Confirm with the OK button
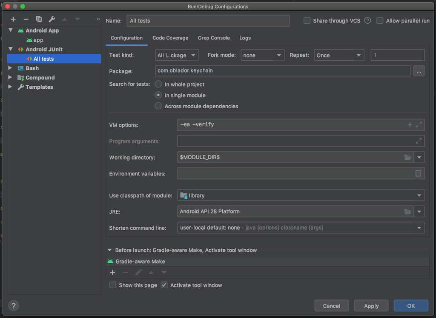Image resolution: width=436 pixels, height=318 pixels. point(411,306)
